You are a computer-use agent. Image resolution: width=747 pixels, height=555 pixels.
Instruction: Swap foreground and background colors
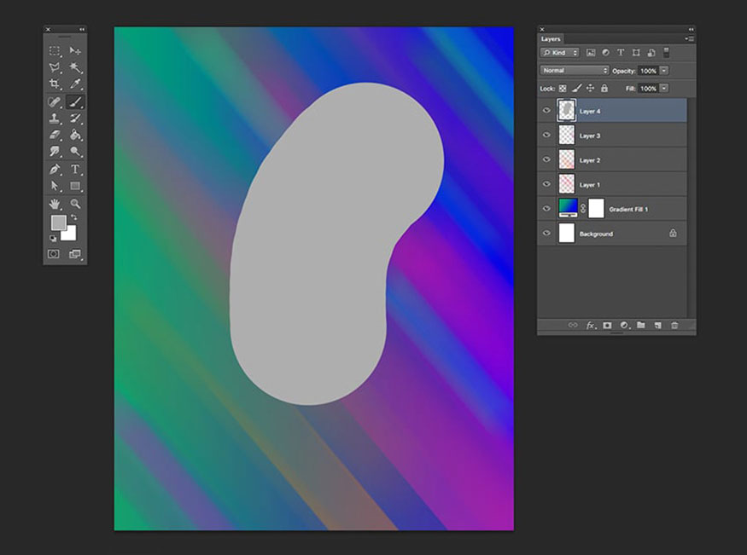pyautogui.click(x=73, y=217)
